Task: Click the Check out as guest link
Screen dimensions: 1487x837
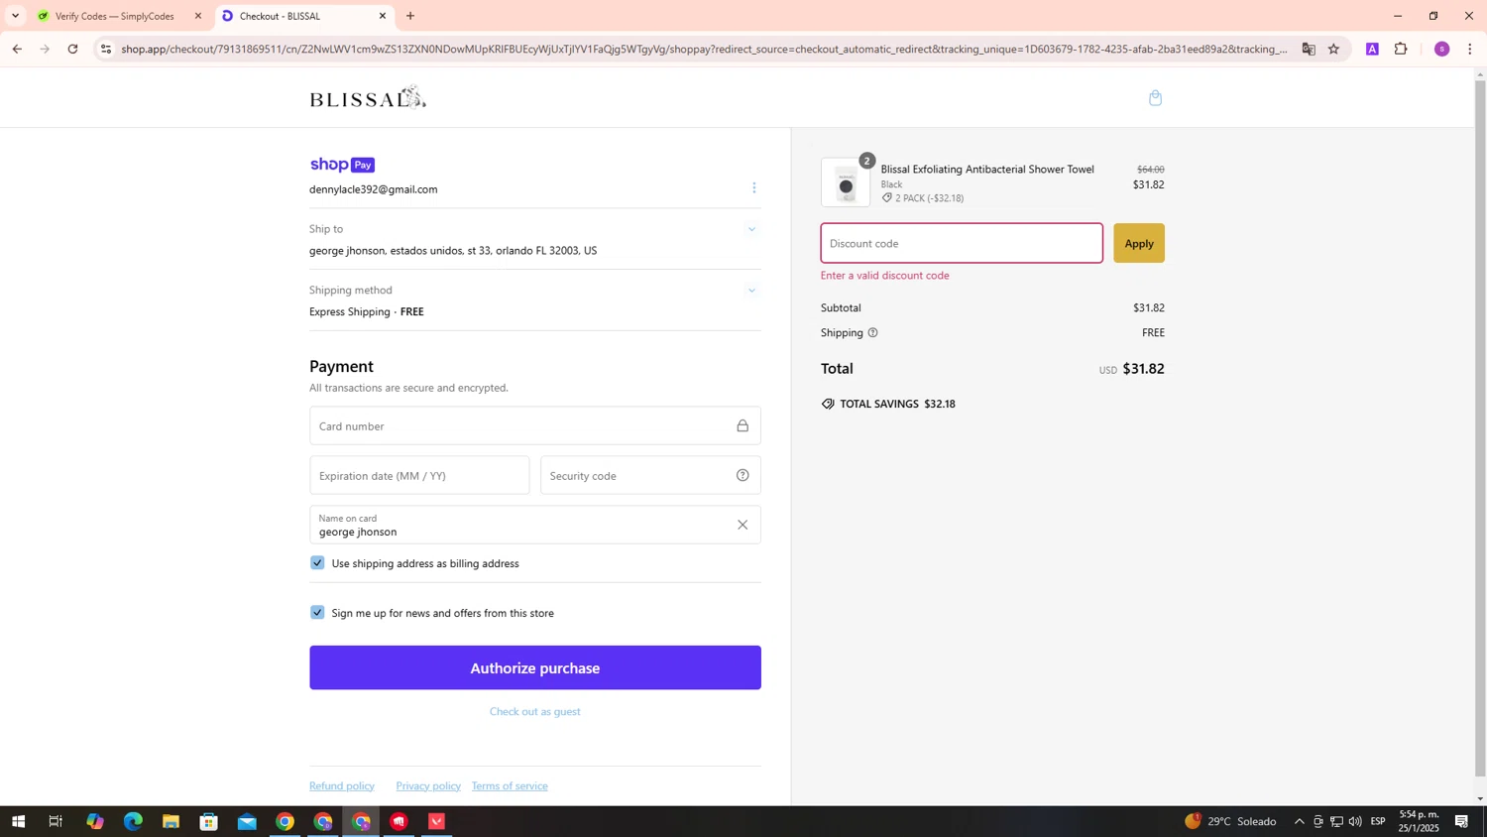Action: pyautogui.click(x=535, y=711)
